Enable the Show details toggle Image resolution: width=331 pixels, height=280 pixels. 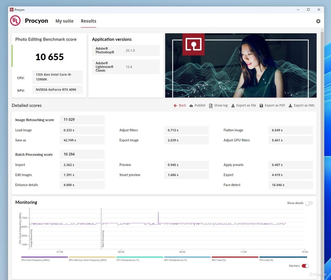pos(309,203)
